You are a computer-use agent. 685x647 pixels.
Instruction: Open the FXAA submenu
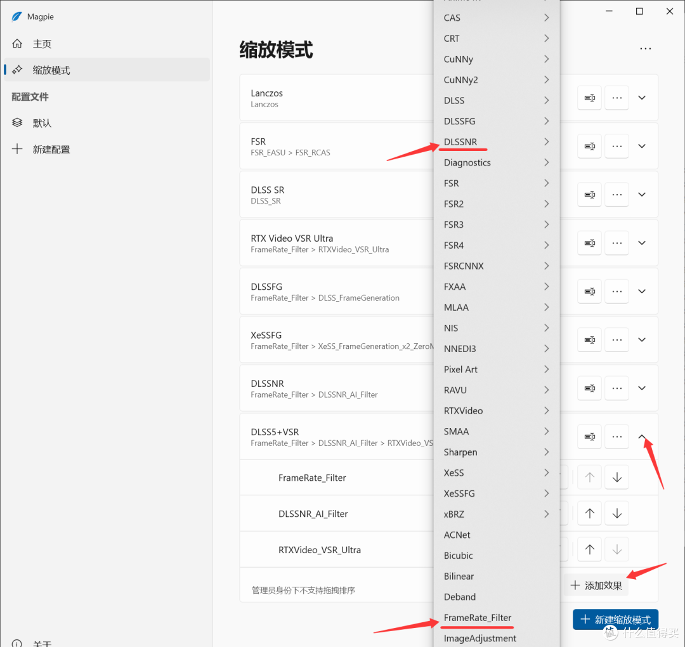tap(497, 287)
